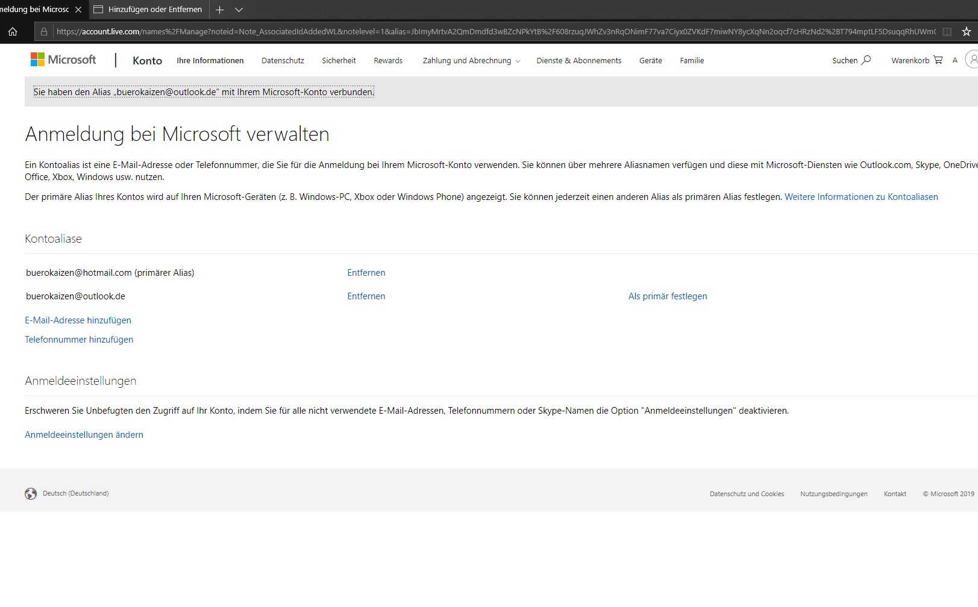Screen dimensions: 978x607
Task: Go to Sicherheit section
Action: click(339, 60)
